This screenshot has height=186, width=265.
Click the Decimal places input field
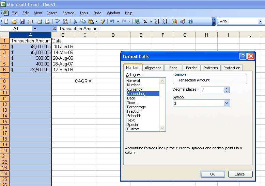(x=212, y=90)
